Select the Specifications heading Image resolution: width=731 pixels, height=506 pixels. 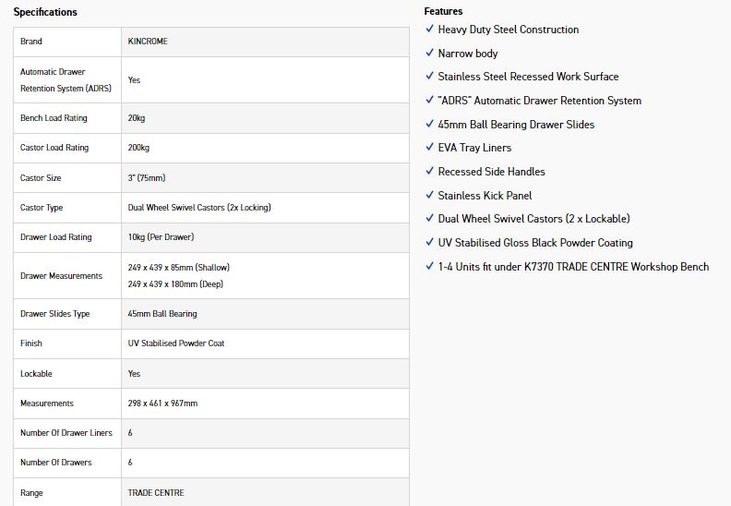(x=45, y=12)
